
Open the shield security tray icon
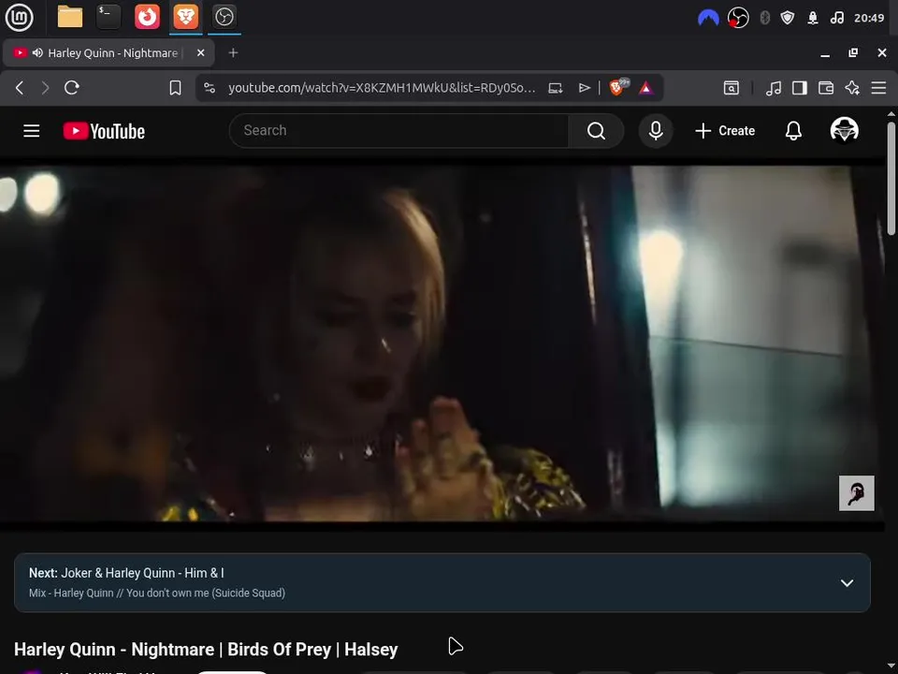click(788, 18)
